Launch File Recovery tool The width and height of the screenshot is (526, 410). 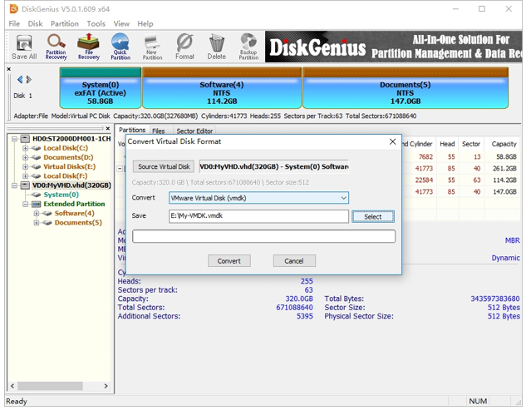pos(88,46)
